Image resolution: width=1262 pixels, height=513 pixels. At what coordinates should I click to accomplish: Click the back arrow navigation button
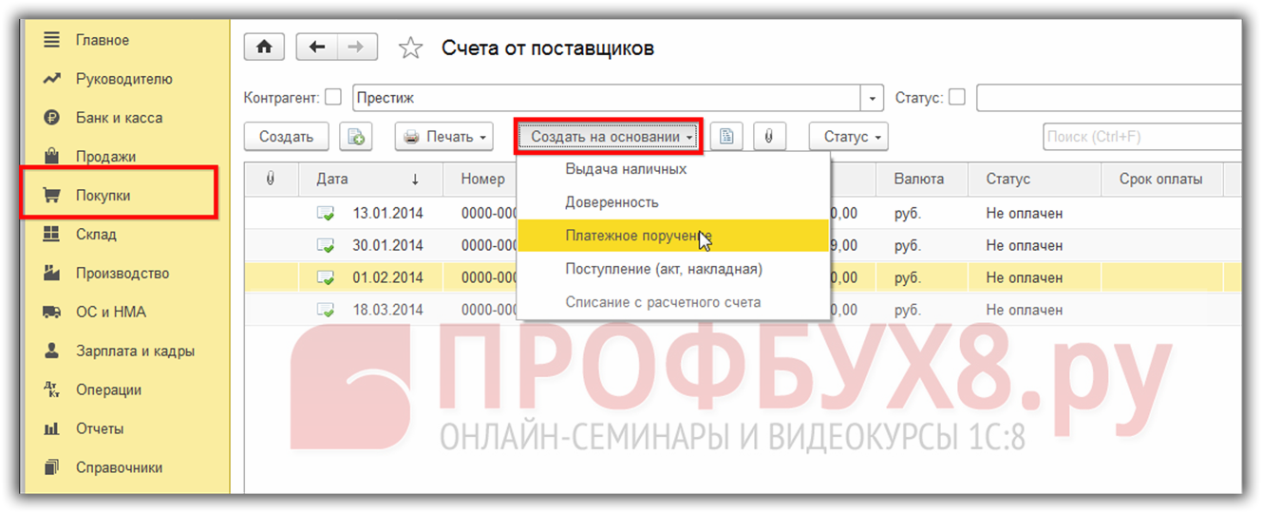point(317,47)
